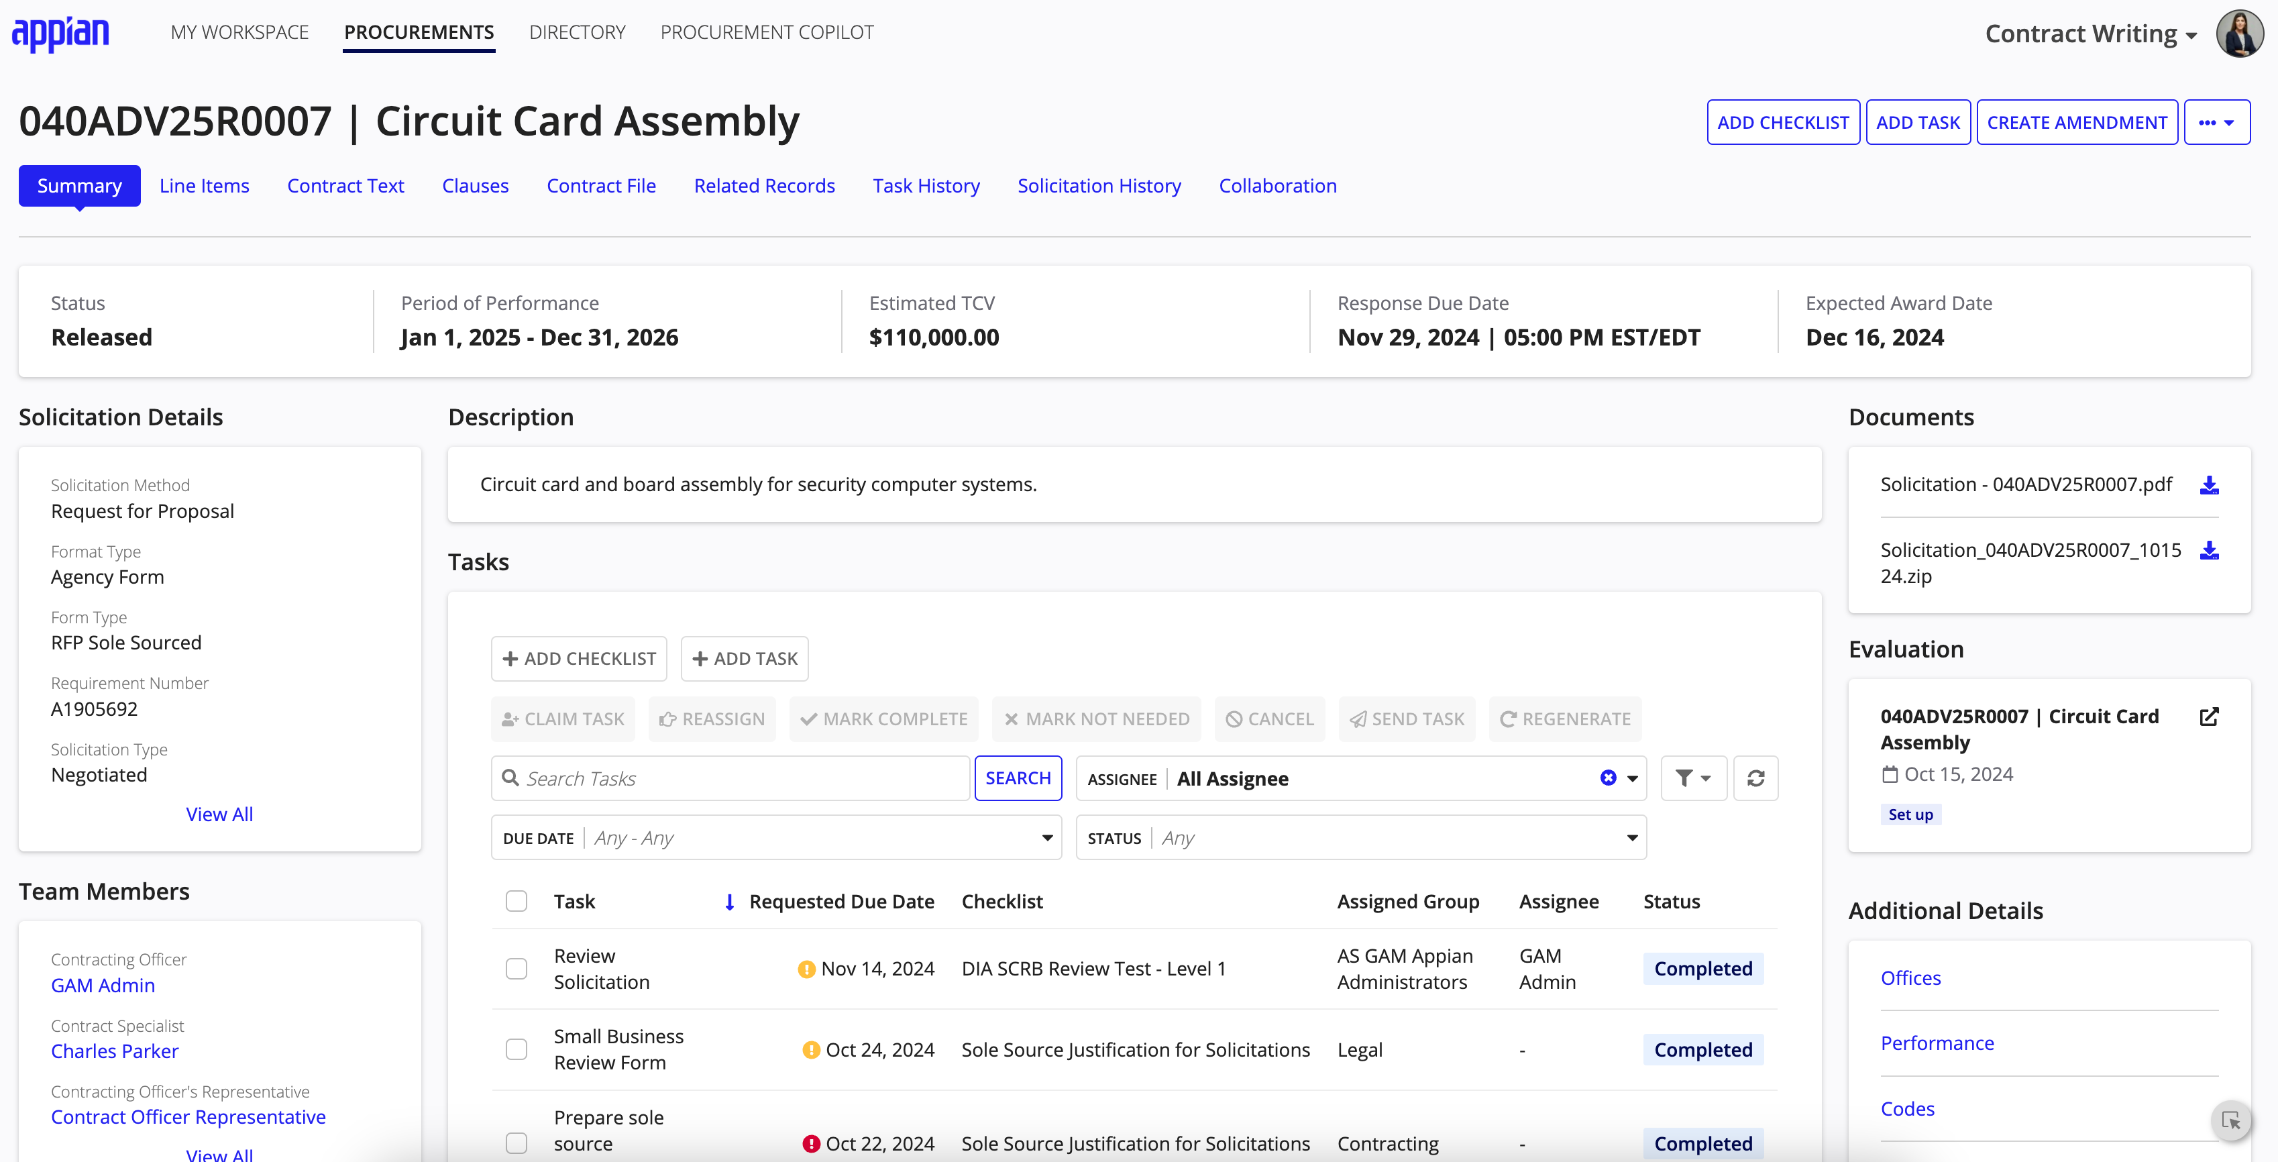Image resolution: width=2278 pixels, height=1162 pixels.
Task: Check the Small Business Review Form row
Action: point(517,1049)
